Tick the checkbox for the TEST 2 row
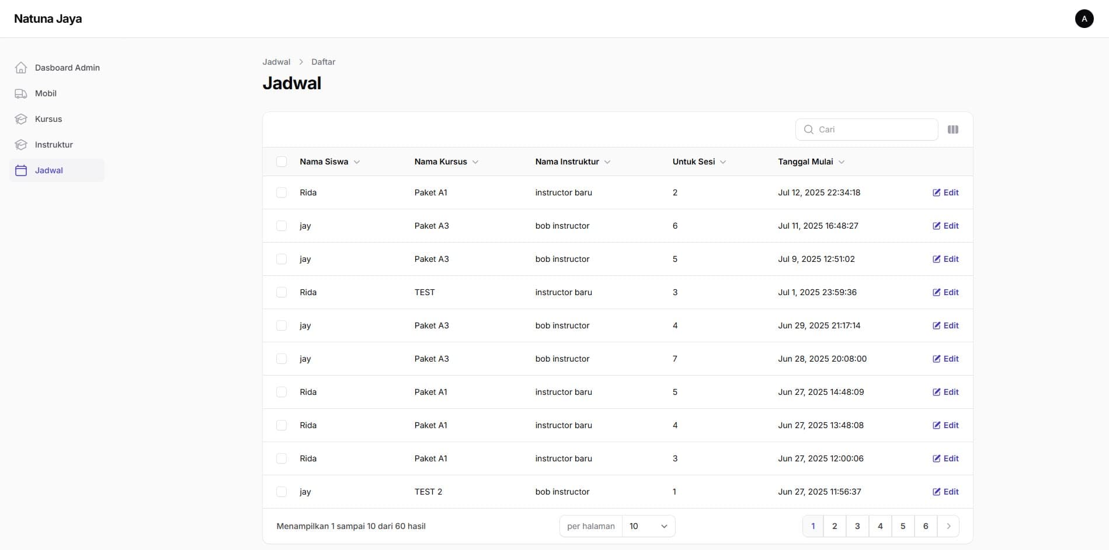1109x550 pixels. 281,492
